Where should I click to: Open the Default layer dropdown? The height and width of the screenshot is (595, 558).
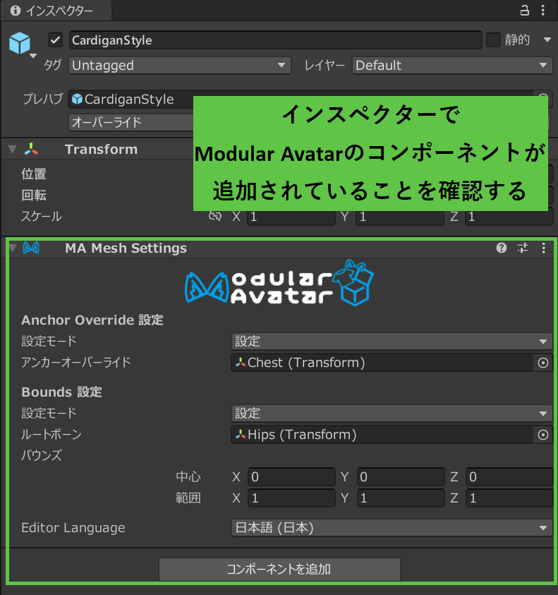[x=451, y=65]
